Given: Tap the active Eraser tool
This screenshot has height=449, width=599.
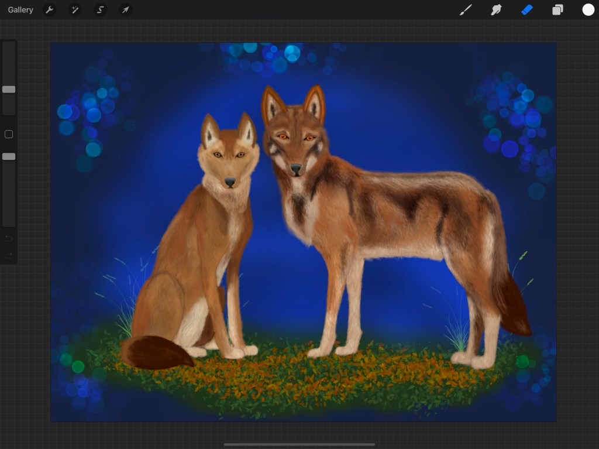Looking at the screenshot, I should coord(527,10).
